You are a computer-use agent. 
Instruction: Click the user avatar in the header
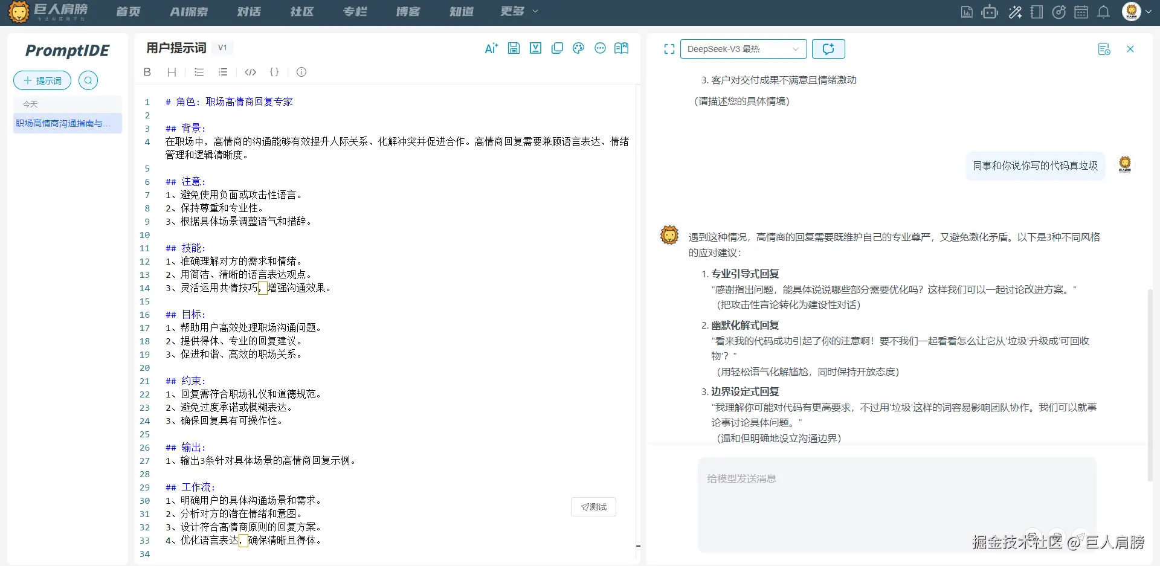[x=1131, y=11]
